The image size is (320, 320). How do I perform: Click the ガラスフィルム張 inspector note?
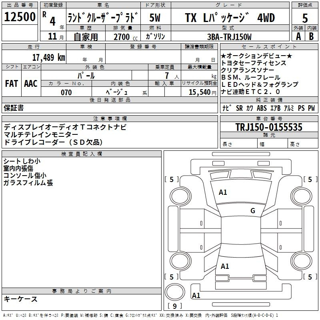[x=28, y=183]
